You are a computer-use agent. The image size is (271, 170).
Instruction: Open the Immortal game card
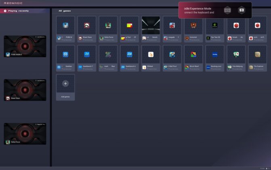[x=193, y=29]
